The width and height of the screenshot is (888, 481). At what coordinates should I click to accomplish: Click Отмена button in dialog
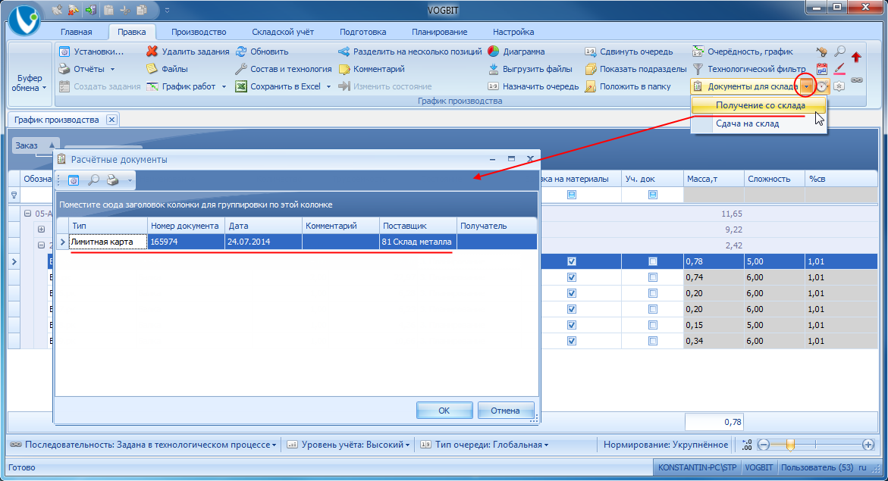click(x=505, y=411)
